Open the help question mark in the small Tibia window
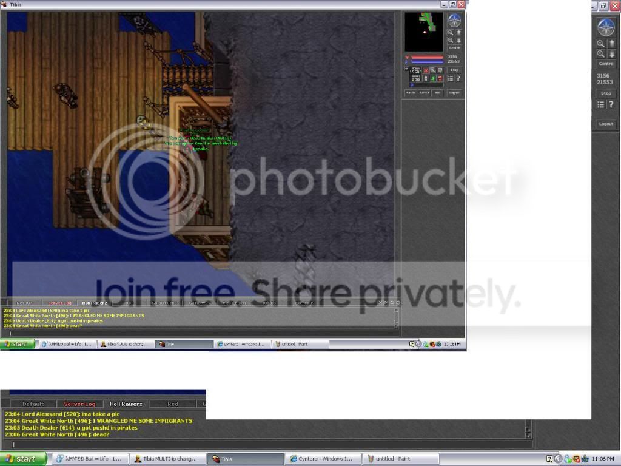Screen dimensions: 621x466 458,78
